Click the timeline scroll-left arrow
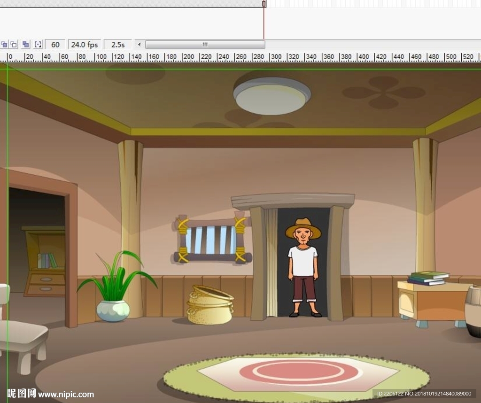This screenshot has width=481, height=403. pyautogui.click(x=139, y=45)
